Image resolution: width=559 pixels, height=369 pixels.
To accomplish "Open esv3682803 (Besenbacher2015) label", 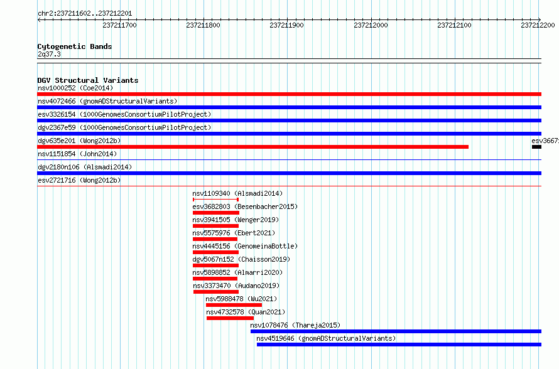I will click(x=245, y=206).
